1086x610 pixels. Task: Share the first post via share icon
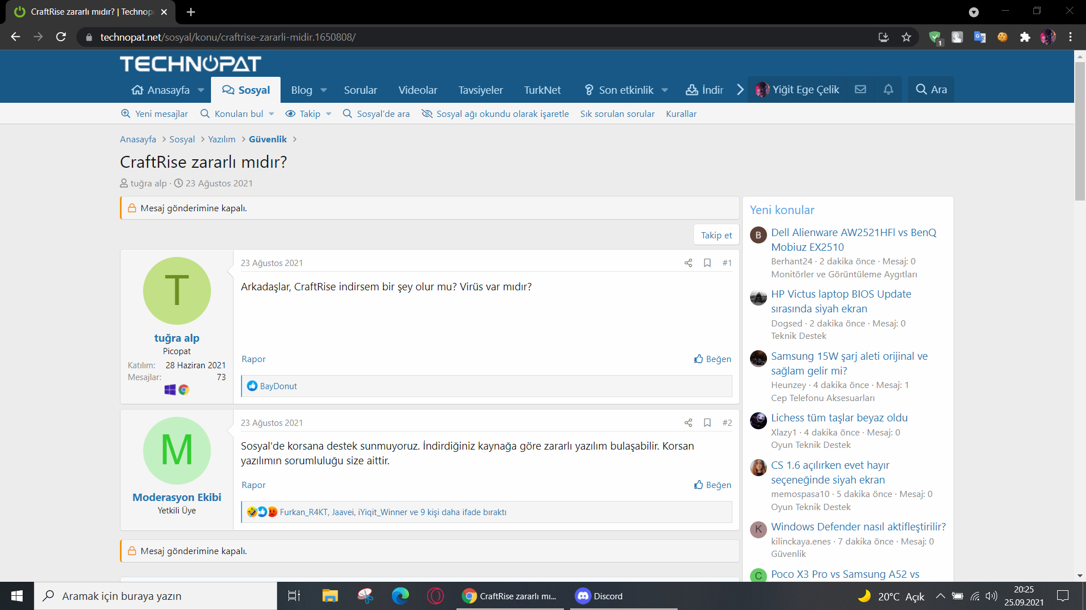click(688, 263)
